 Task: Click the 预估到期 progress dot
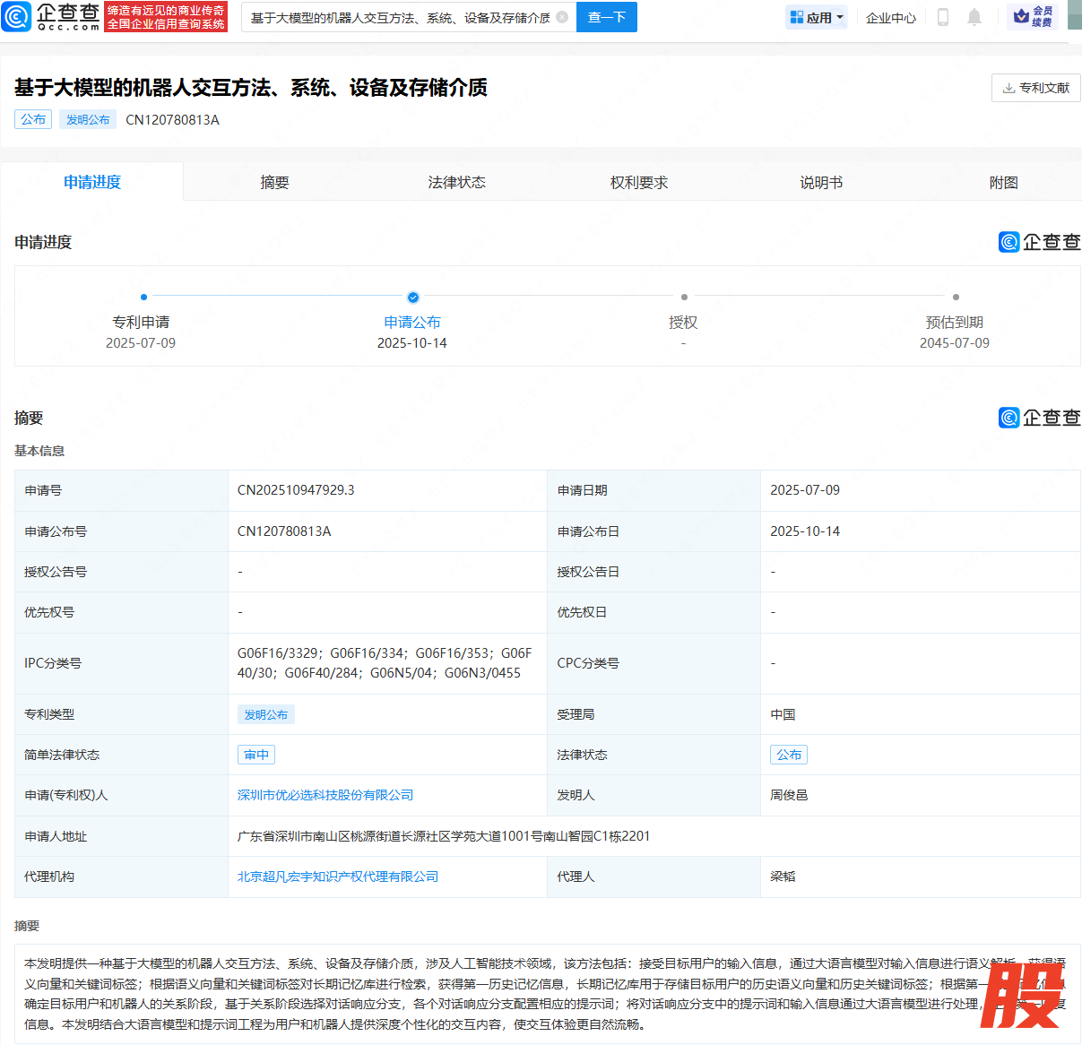click(x=956, y=297)
